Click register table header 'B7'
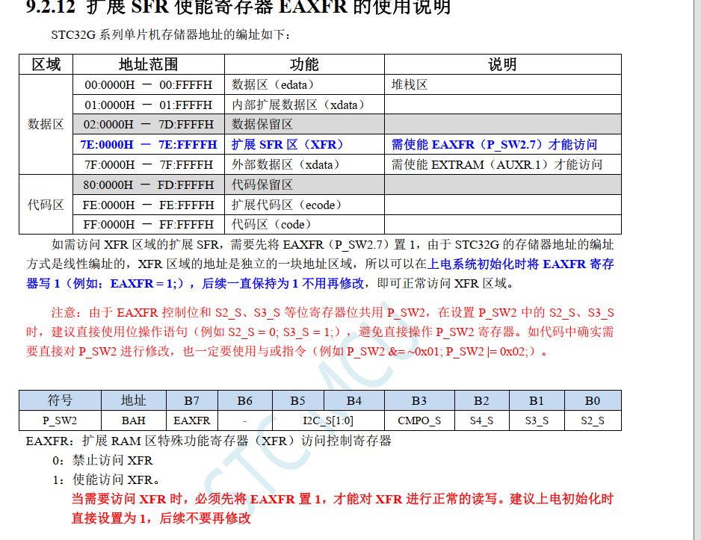 [192, 400]
